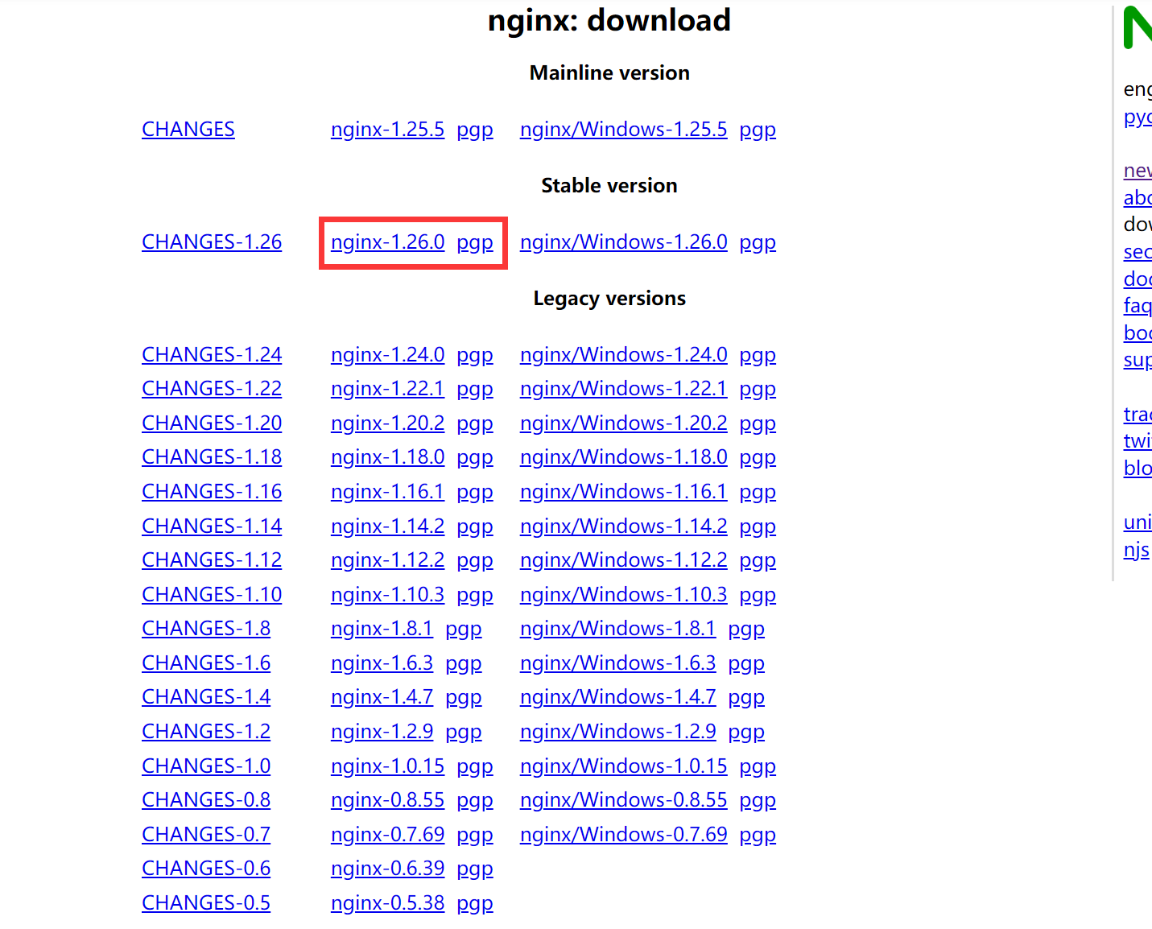The height and width of the screenshot is (929, 1152).
Task: Open pgp for nginx-1.22.1
Action: 475,389
